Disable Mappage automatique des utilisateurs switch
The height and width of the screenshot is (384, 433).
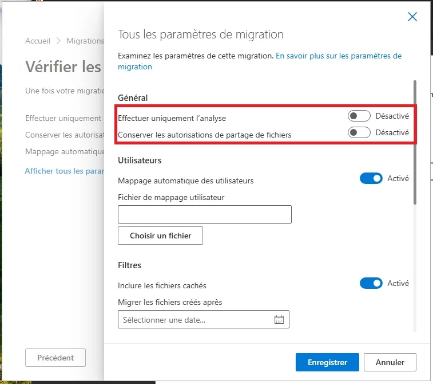point(371,178)
